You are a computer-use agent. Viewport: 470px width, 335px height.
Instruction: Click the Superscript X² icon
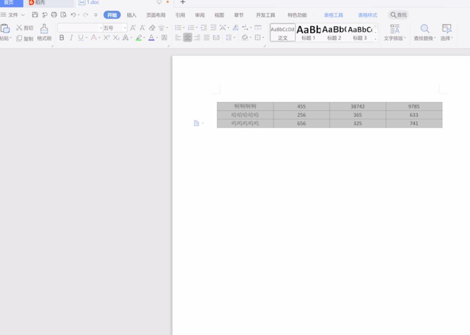[x=106, y=38]
